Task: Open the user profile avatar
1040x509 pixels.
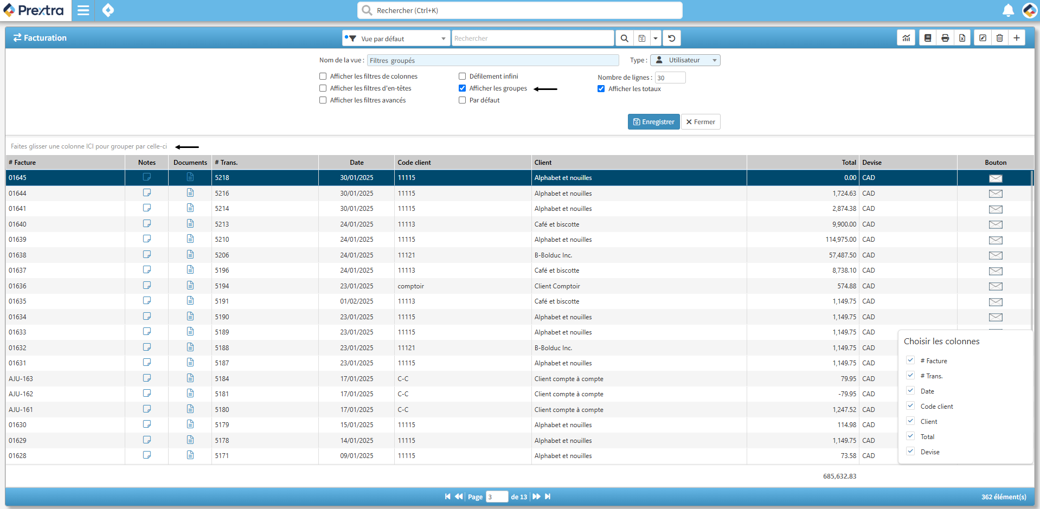Action: 1029,10
